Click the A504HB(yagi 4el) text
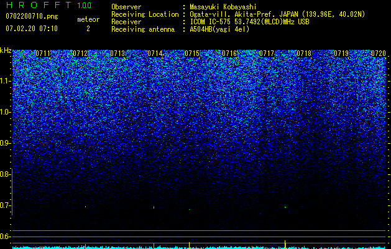The width and height of the screenshot is (391, 249). tap(219, 29)
